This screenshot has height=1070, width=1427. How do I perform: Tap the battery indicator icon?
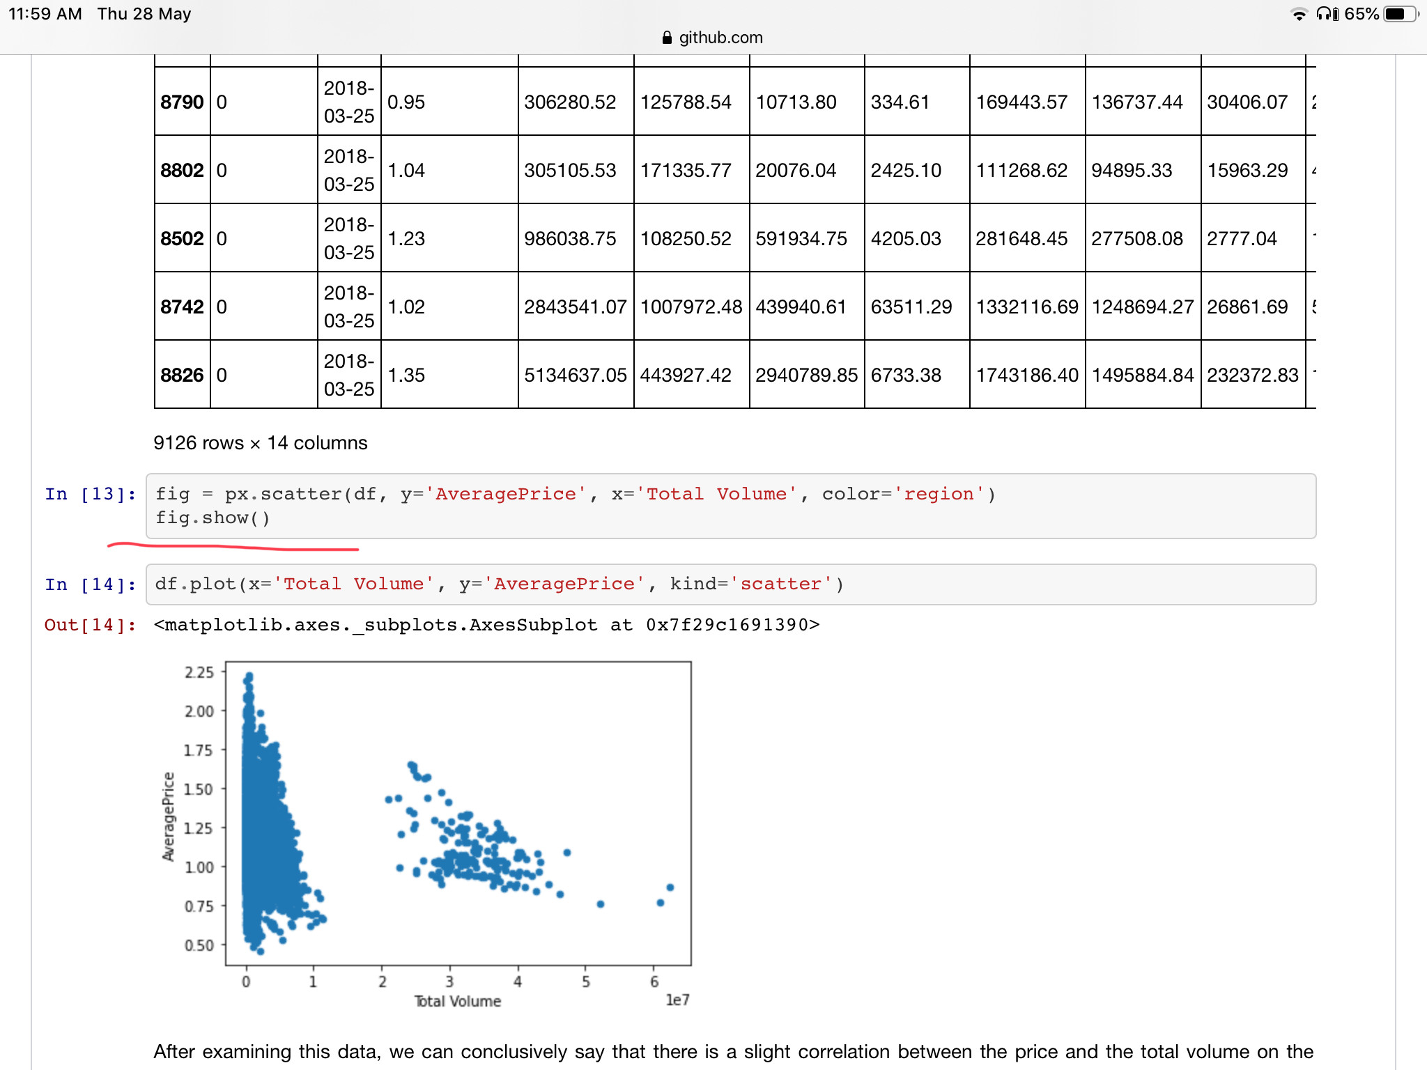(x=1401, y=14)
